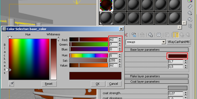The width and height of the screenshot is (197, 99).
Task: Click the Red value input field
Action: click(x=114, y=39)
